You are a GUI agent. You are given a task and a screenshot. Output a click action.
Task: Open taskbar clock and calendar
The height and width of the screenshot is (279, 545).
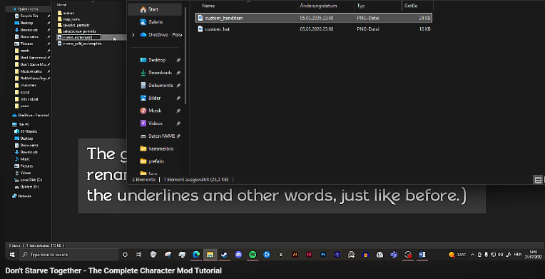pyautogui.click(x=533, y=254)
